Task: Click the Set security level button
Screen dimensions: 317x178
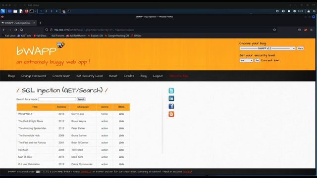Action: pos(257,60)
